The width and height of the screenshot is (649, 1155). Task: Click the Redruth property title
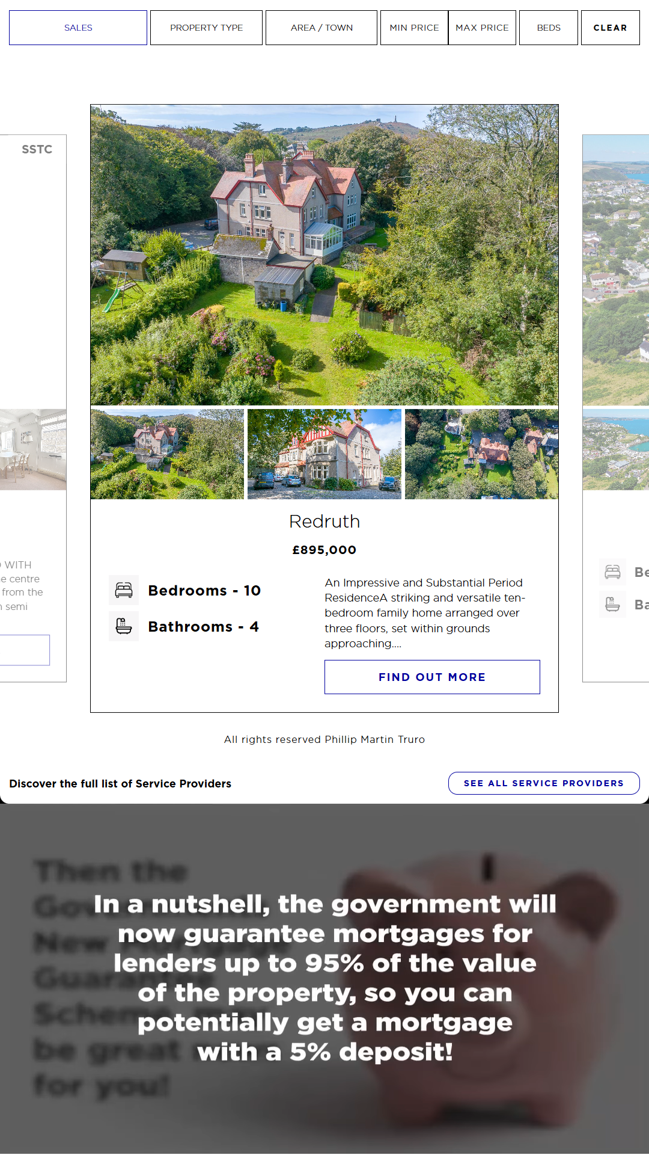pyautogui.click(x=324, y=522)
